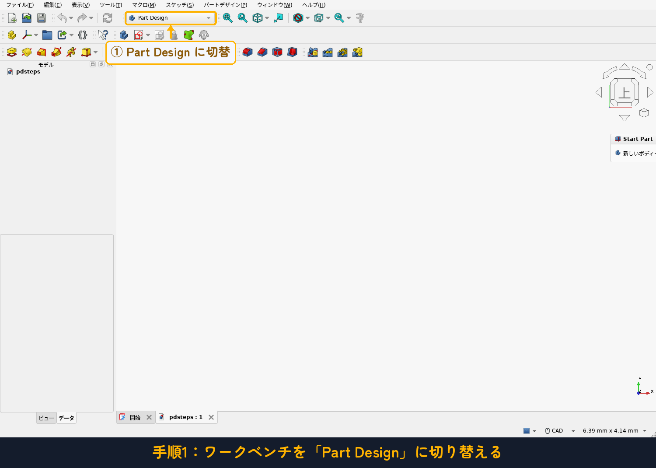This screenshot has width=656, height=468.
Task: Select the Chamfer tool
Action: point(262,52)
